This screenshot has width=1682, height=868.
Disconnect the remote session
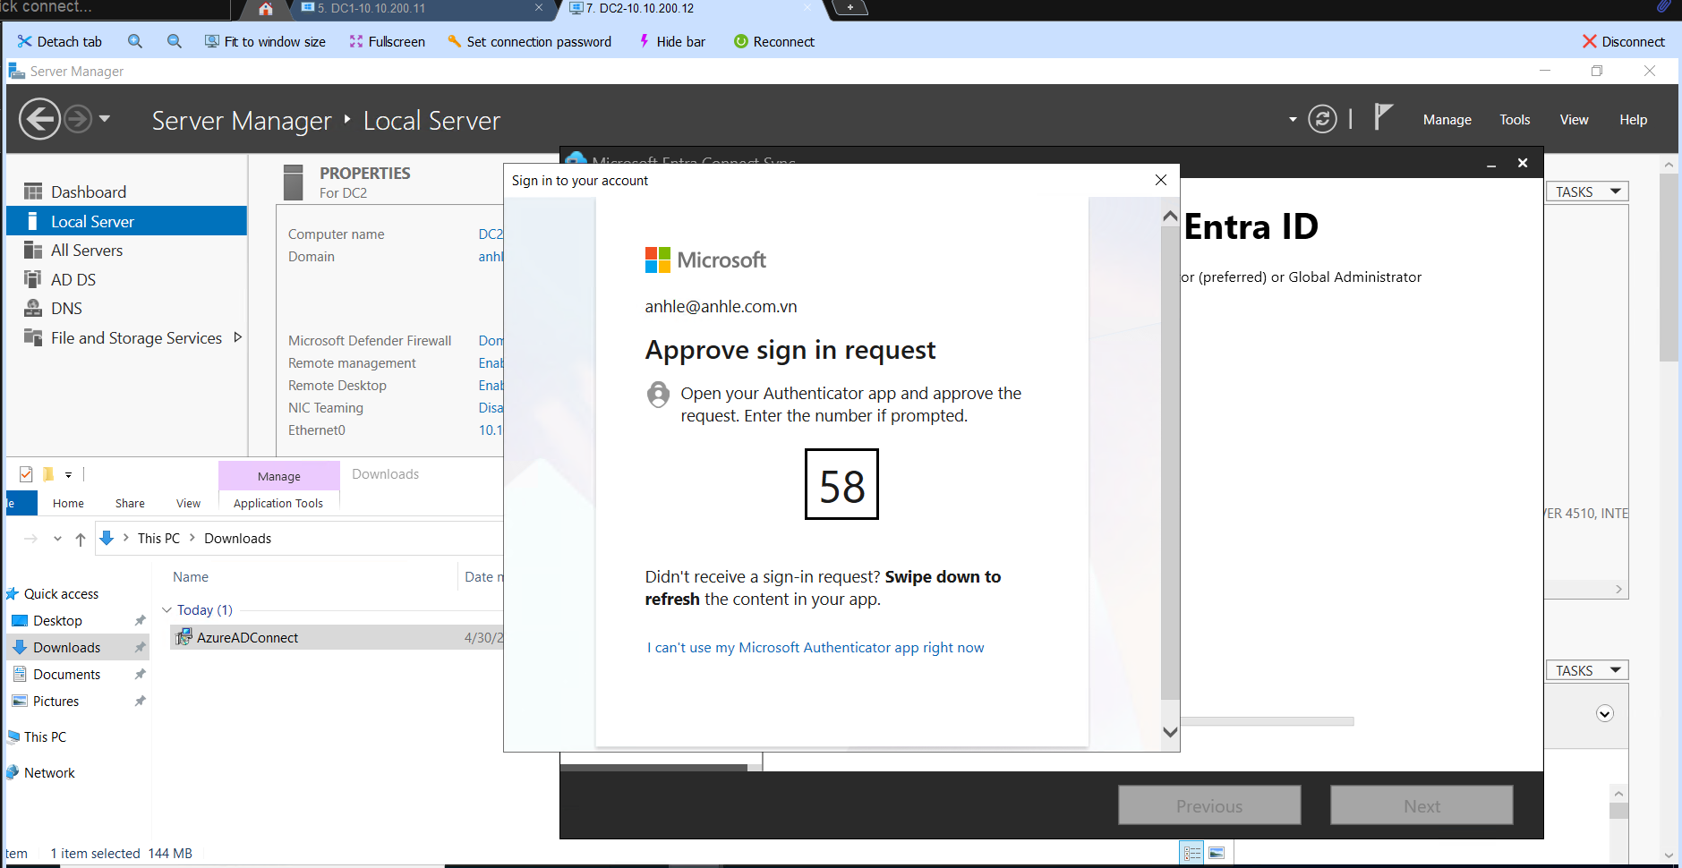pyautogui.click(x=1623, y=41)
